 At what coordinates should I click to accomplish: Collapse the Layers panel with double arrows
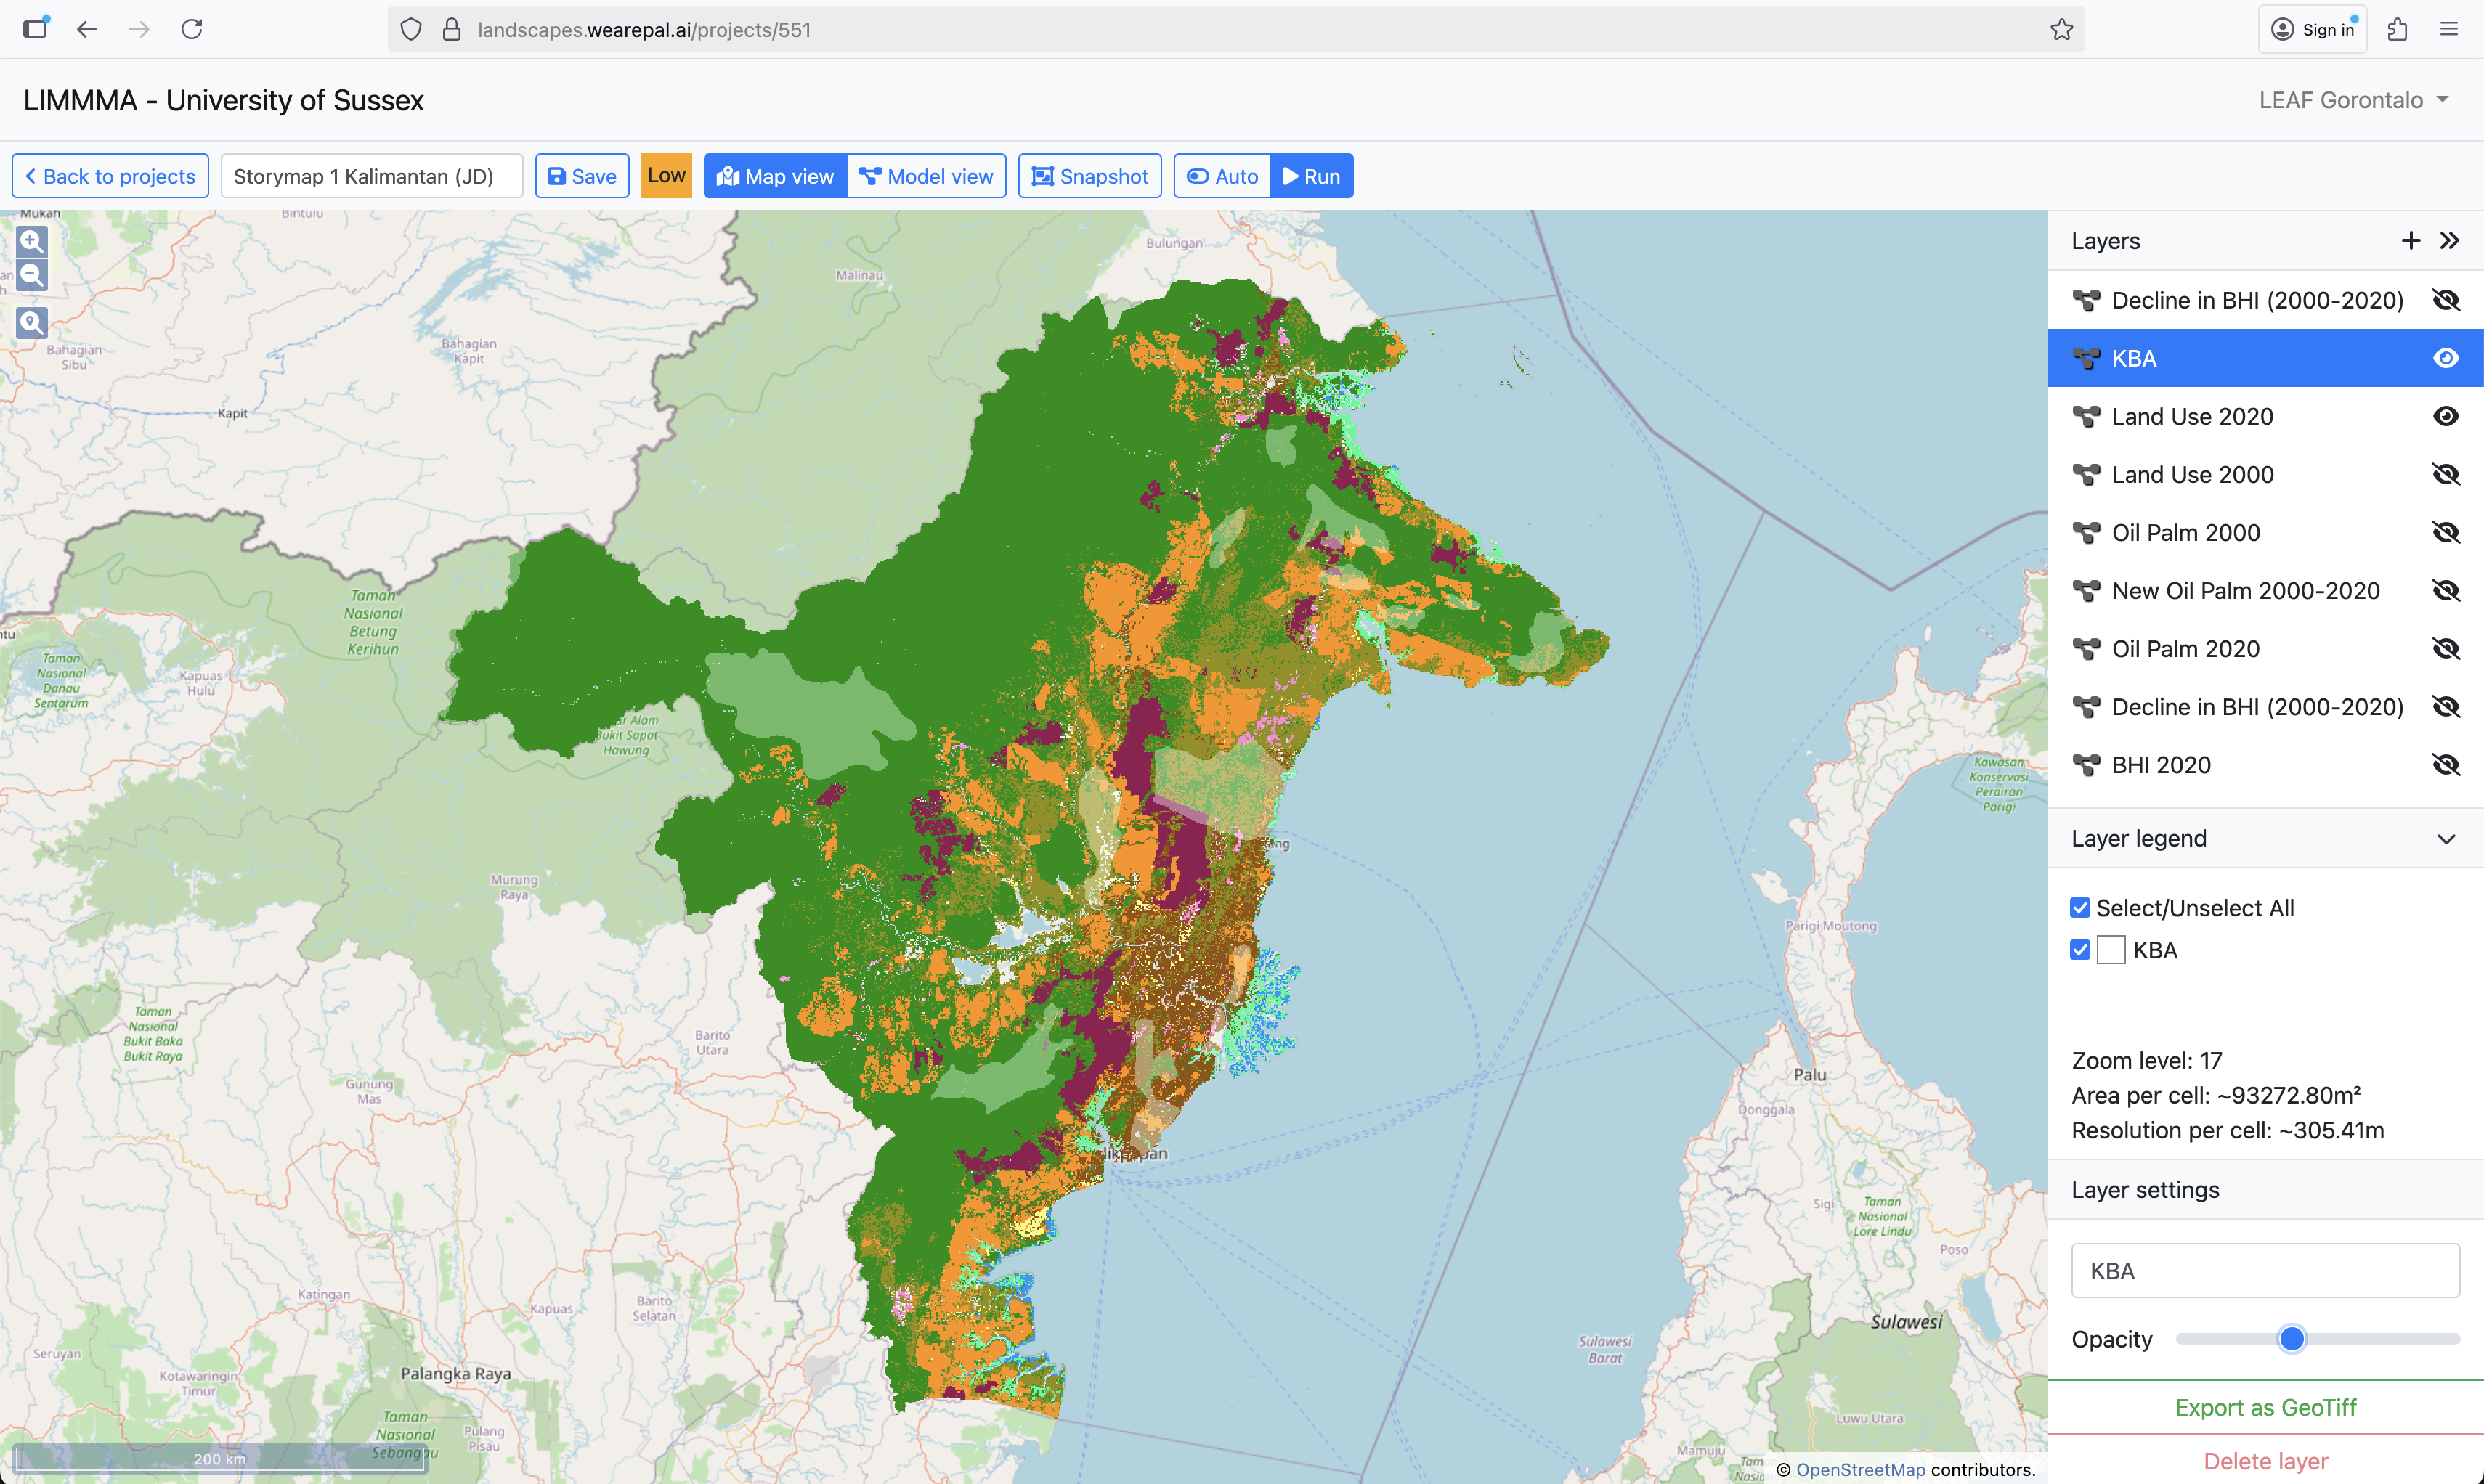(2449, 241)
